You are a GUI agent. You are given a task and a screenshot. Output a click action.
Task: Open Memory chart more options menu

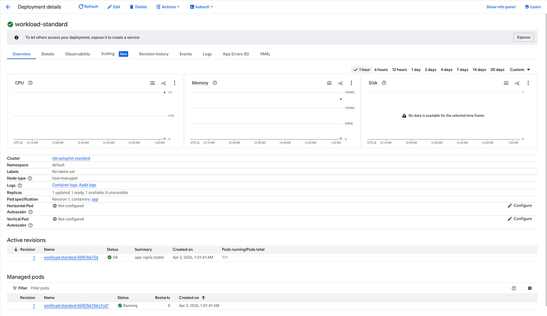(x=351, y=83)
